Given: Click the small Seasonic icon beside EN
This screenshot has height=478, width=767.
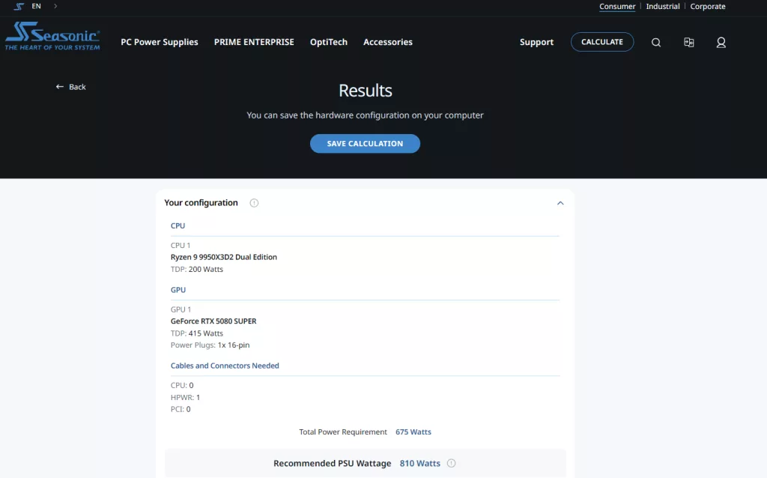Looking at the screenshot, I should pos(19,6).
